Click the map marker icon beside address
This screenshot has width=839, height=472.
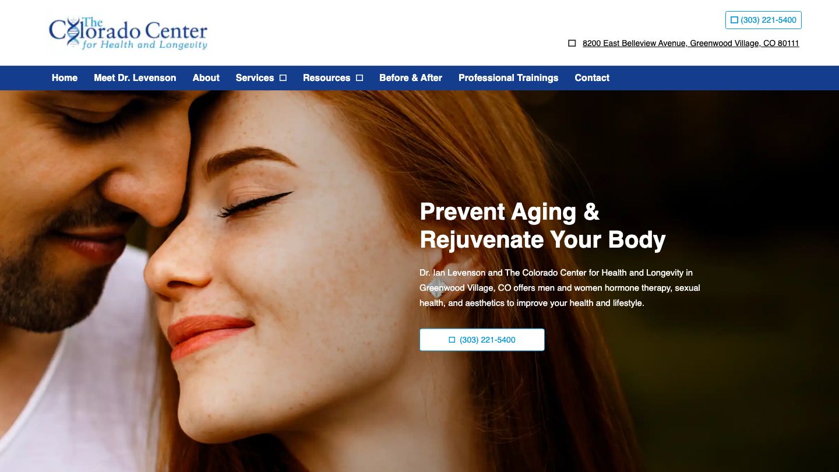(x=572, y=43)
